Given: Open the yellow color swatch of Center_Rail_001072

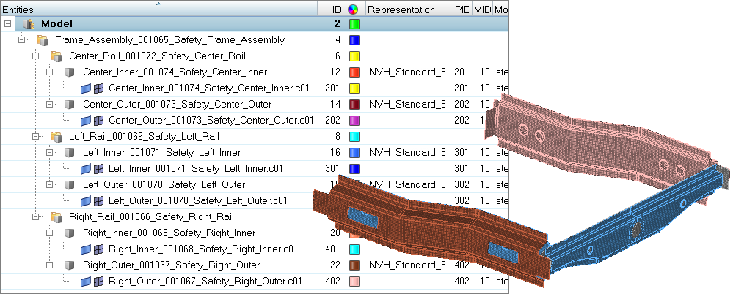Looking at the screenshot, I should (x=354, y=56).
